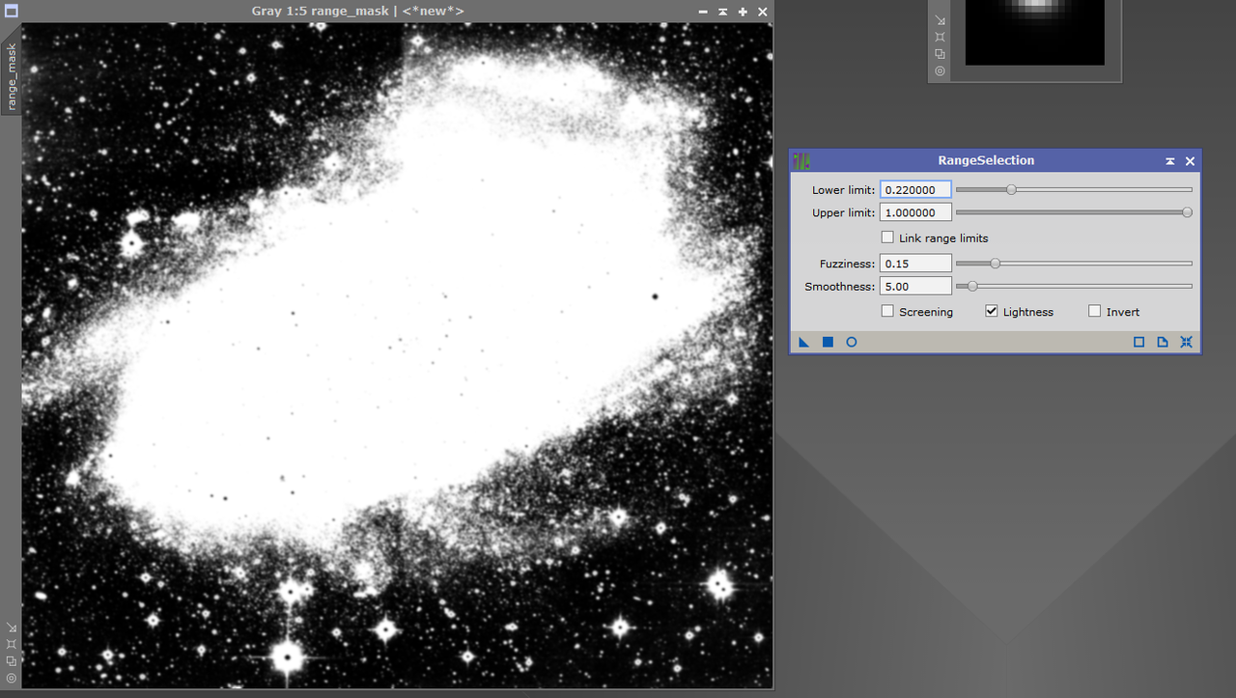Image resolution: width=1236 pixels, height=698 pixels.
Task: Click the window icon at range_mask title bar left
Action: tap(11, 12)
